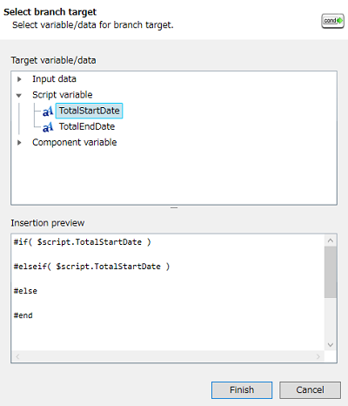The image size is (348, 406).
Task: Select the Component variable tree label
Action: (x=75, y=142)
